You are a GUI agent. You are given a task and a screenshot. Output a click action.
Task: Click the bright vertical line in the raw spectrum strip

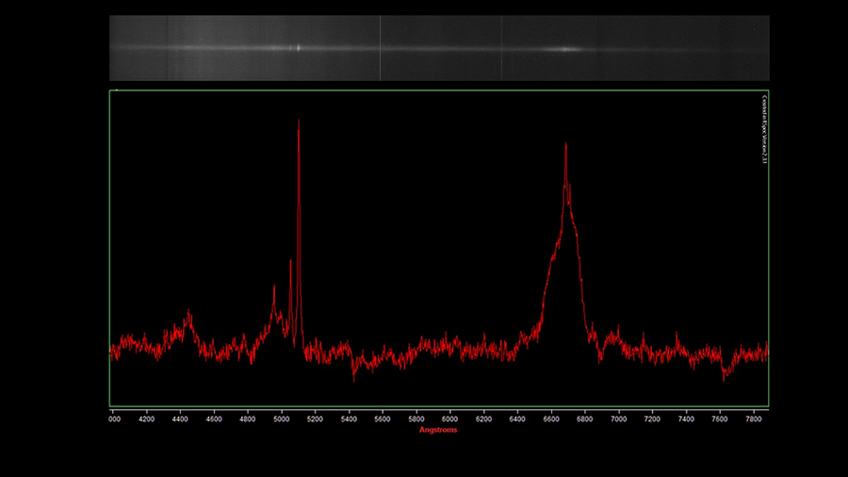381,48
